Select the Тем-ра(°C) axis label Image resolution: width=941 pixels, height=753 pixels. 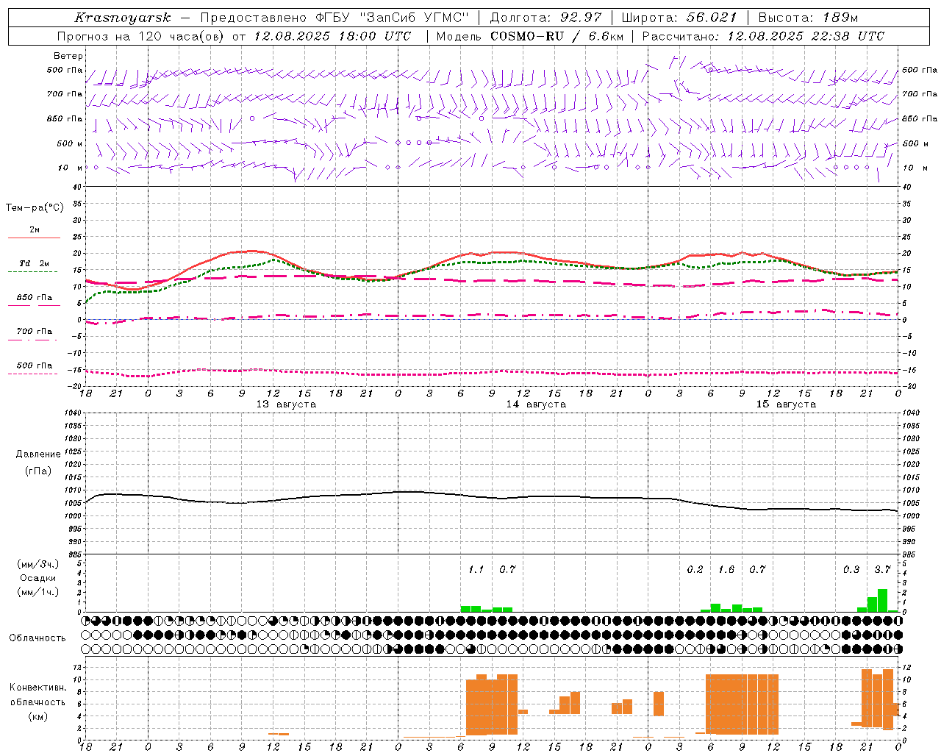[35, 208]
